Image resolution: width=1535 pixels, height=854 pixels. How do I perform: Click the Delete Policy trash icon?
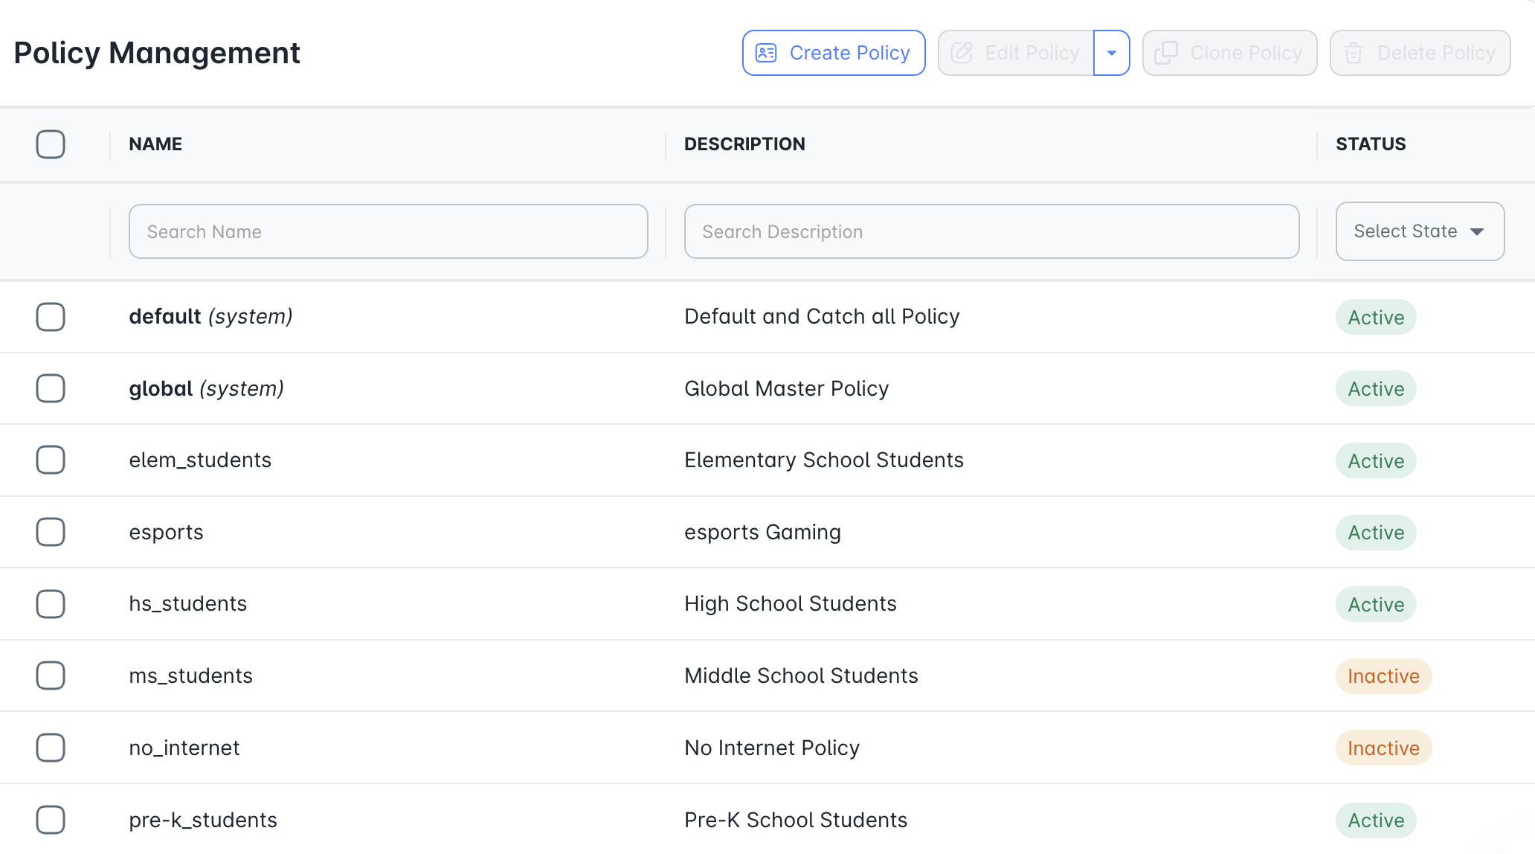pyautogui.click(x=1354, y=53)
